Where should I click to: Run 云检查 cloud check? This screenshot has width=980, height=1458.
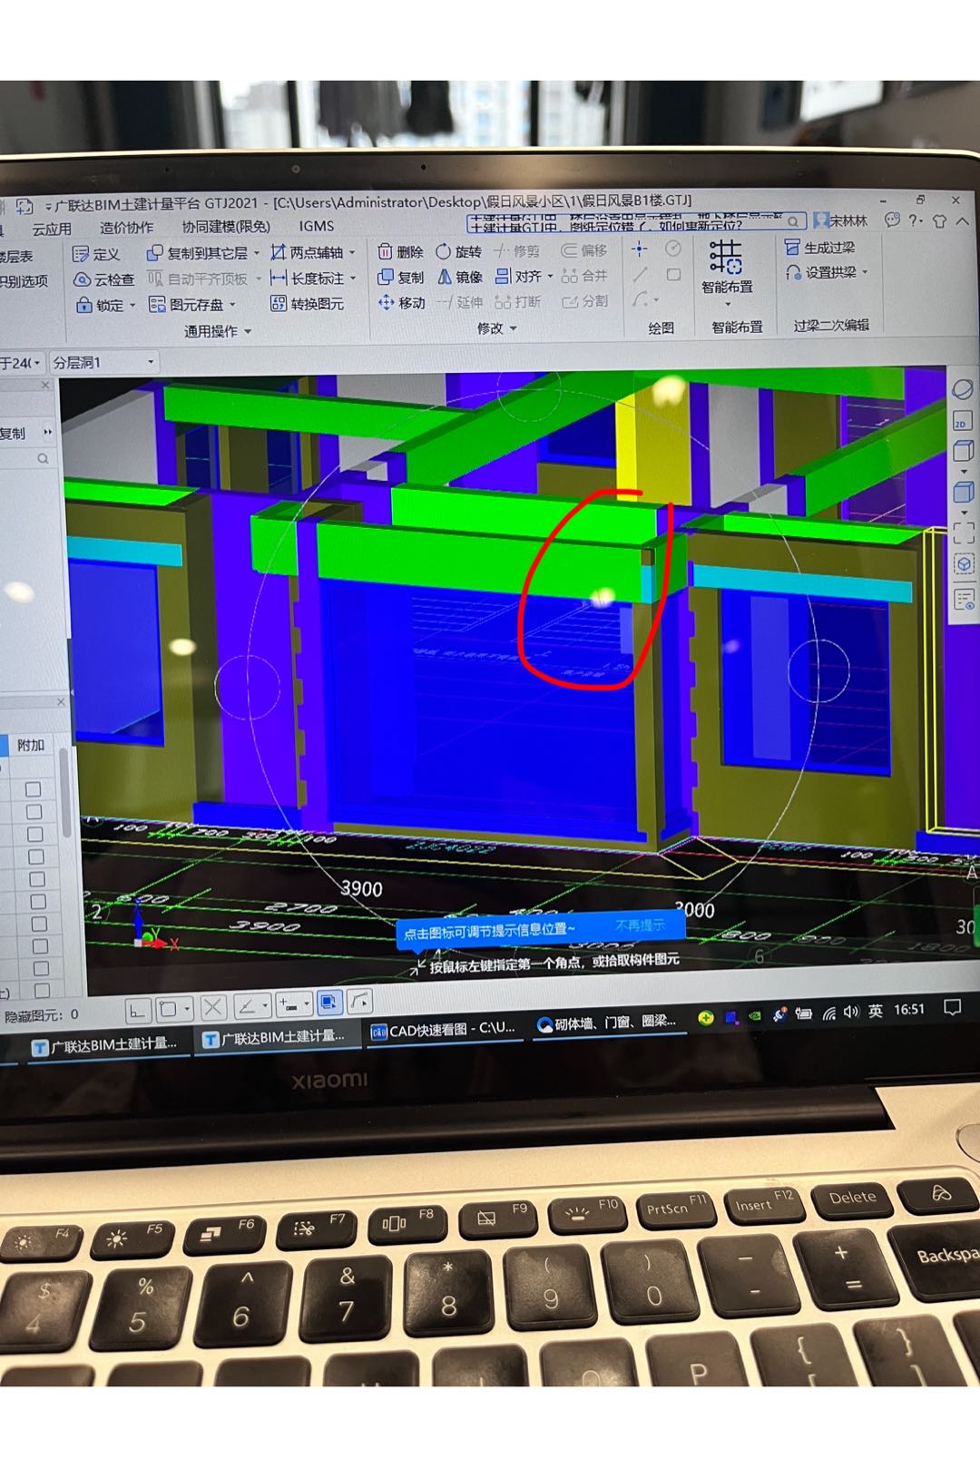(x=103, y=279)
